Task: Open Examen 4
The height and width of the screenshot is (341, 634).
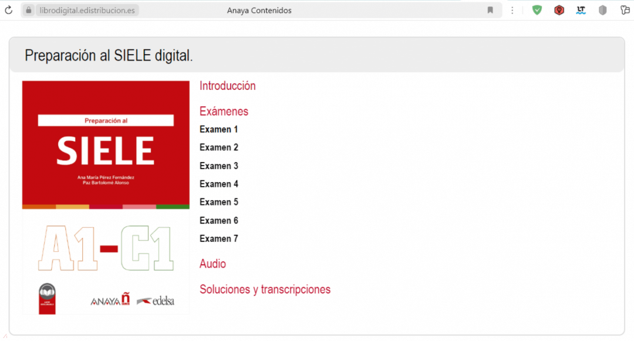Action: 219,184
